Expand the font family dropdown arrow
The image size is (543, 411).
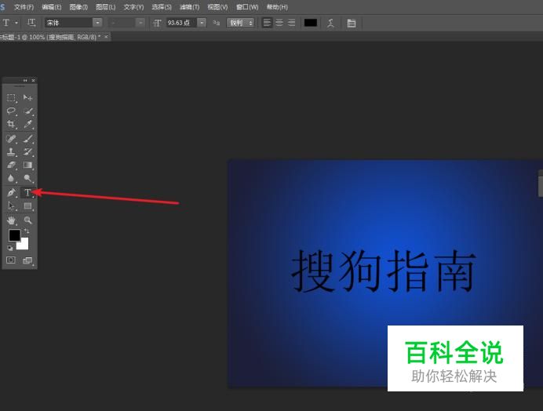tap(97, 23)
